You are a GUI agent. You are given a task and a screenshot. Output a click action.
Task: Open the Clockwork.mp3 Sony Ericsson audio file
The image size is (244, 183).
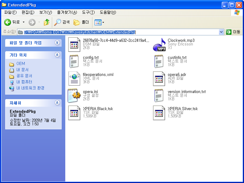[x=160, y=44]
